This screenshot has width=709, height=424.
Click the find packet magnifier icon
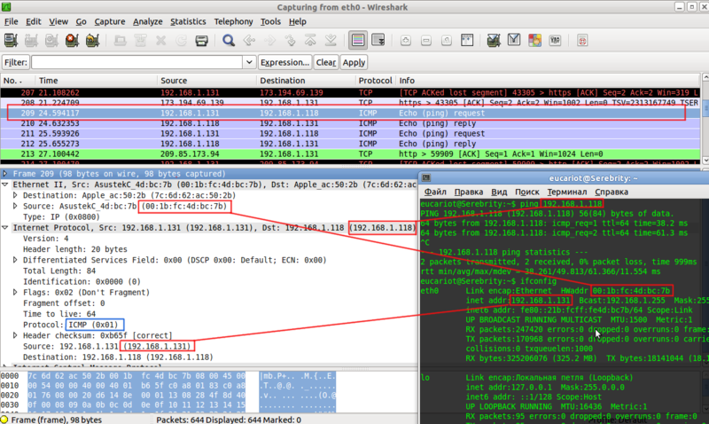[229, 41]
